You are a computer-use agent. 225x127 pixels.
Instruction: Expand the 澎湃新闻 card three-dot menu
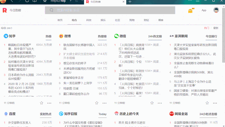coord(215,103)
